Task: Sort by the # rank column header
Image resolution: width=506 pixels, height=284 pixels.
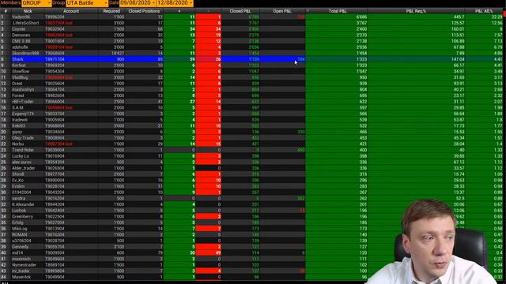Action: [6, 11]
